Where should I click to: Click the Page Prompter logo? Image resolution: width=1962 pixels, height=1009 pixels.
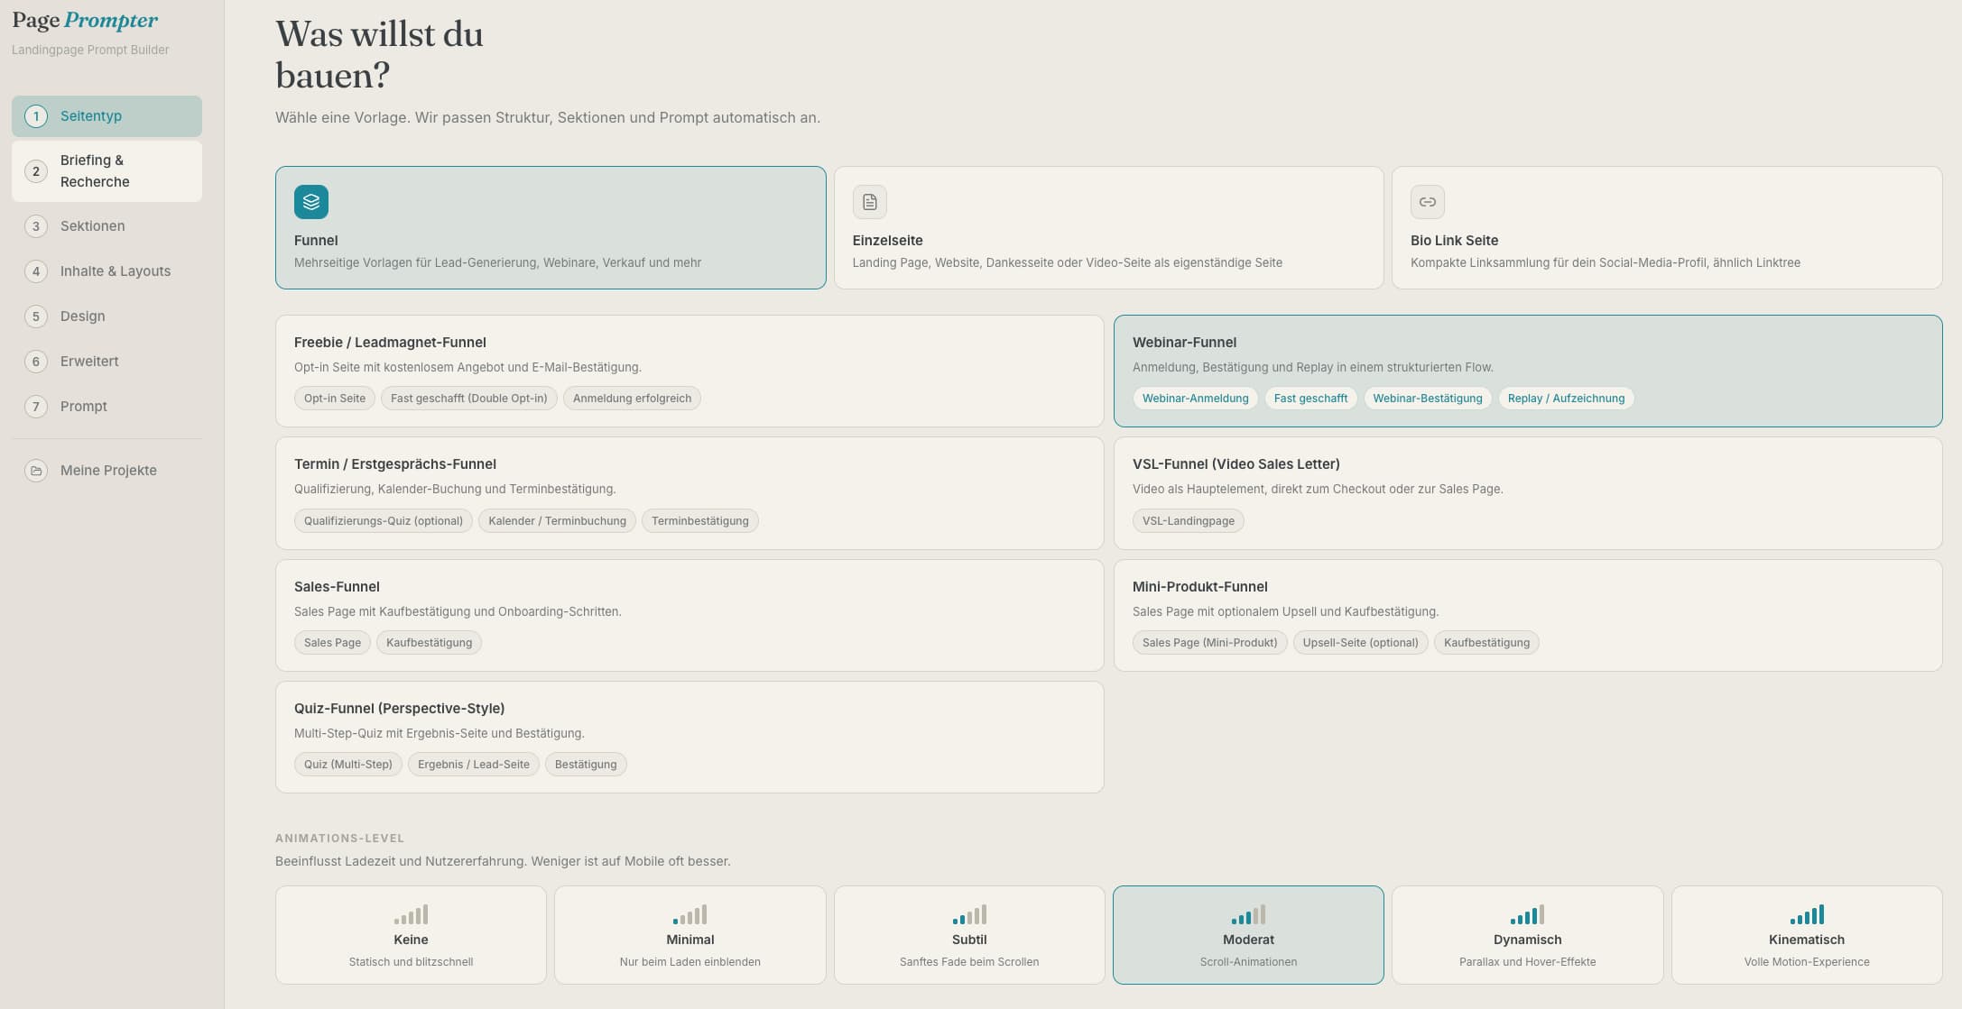(85, 21)
